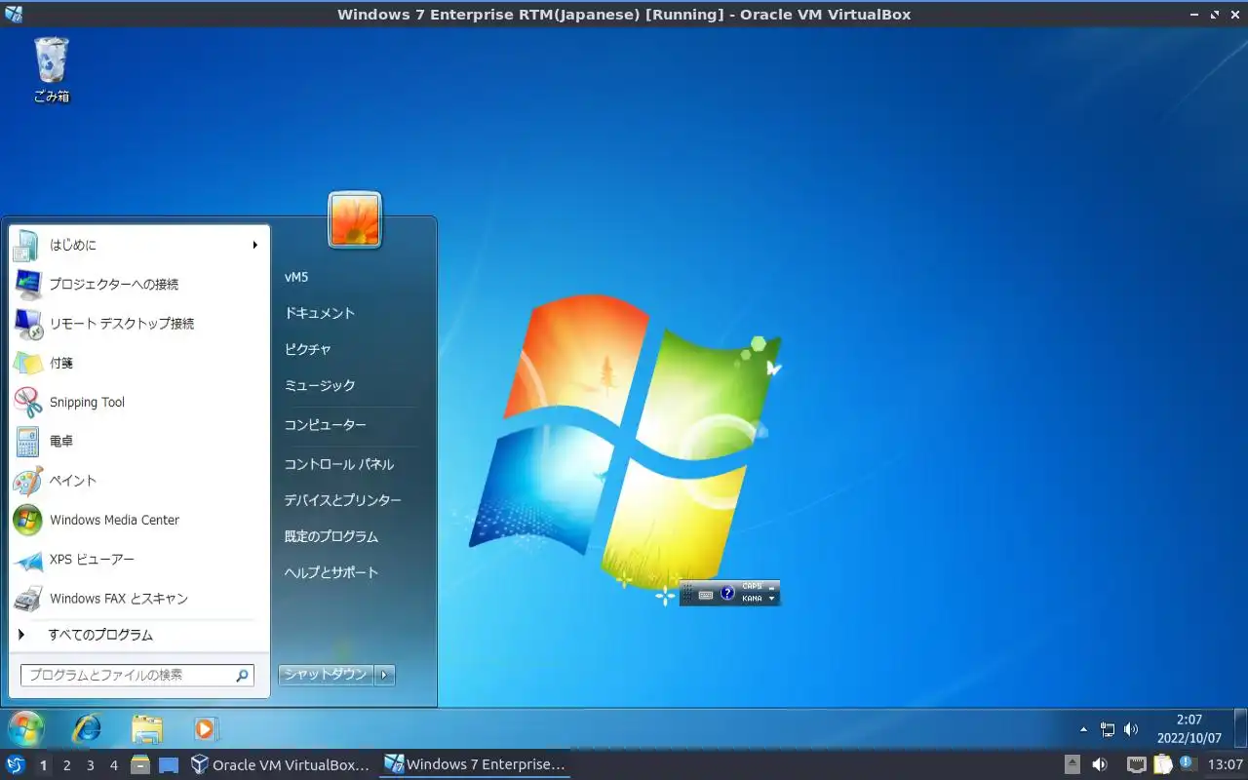
Task: Click the host panel volume icon
Action: pos(1100,764)
